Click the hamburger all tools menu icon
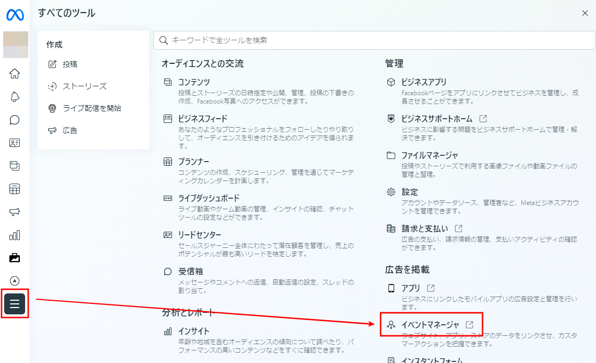596x363 pixels. coord(15,304)
